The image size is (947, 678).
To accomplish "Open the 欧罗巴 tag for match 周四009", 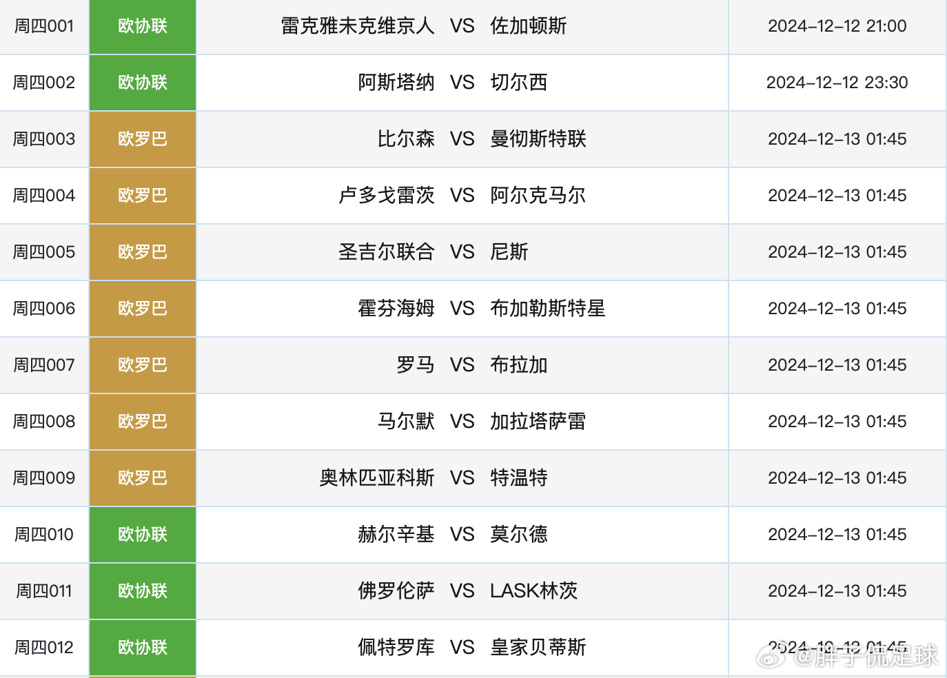I will pos(143,478).
